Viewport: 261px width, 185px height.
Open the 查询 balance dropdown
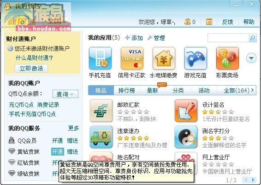(65, 94)
